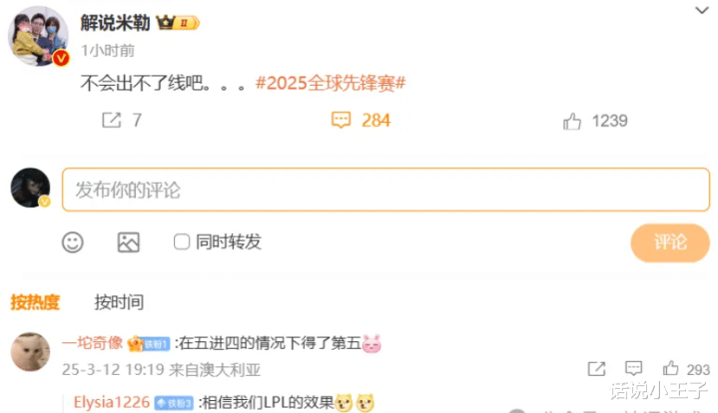The height and width of the screenshot is (413, 718).
Task: Repost 一坨奇像's comment with share icon
Action: pyautogui.click(x=596, y=369)
